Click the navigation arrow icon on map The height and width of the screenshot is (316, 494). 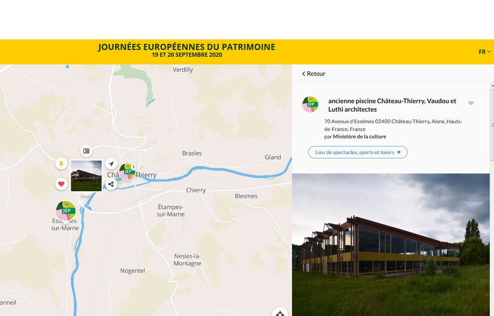111,163
